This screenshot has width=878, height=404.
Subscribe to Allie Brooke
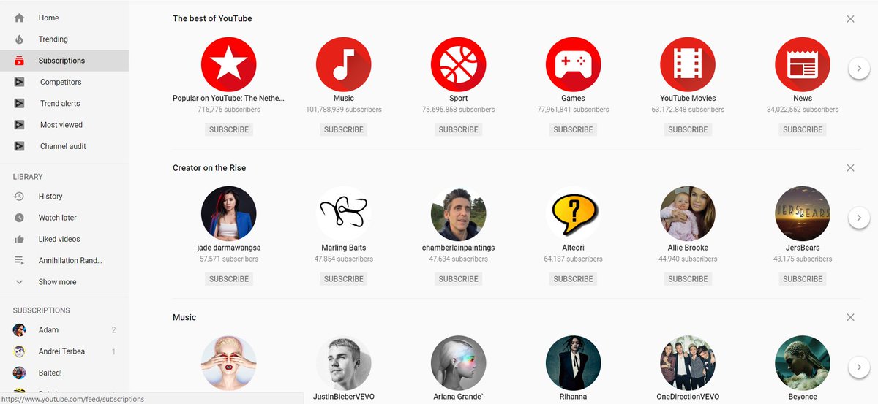[688, 279]
